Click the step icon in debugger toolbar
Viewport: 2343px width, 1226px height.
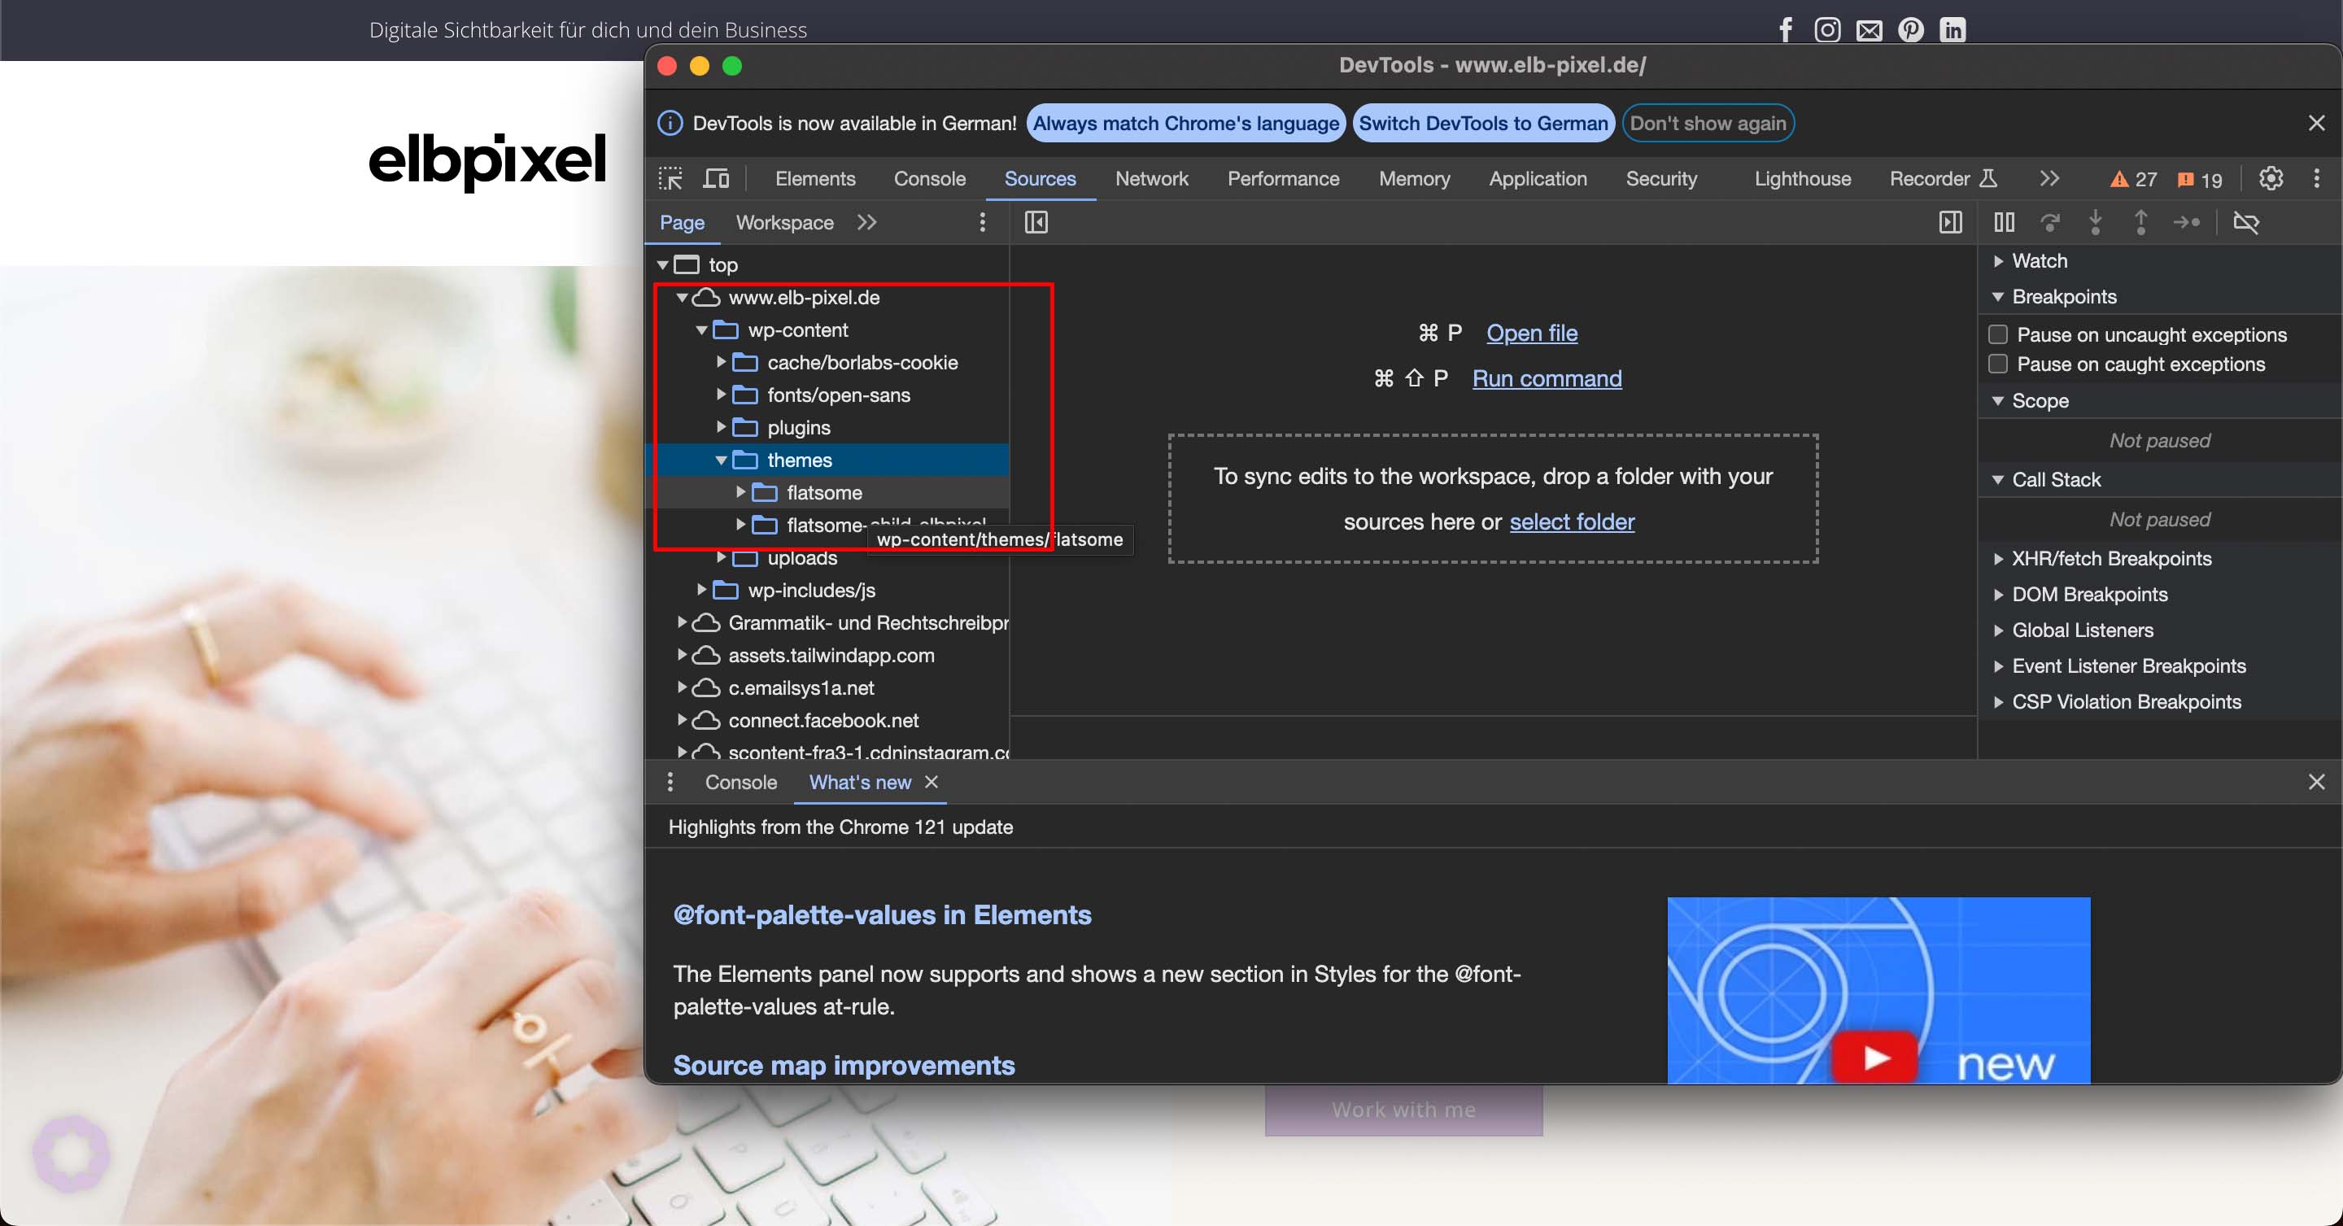2187,222
